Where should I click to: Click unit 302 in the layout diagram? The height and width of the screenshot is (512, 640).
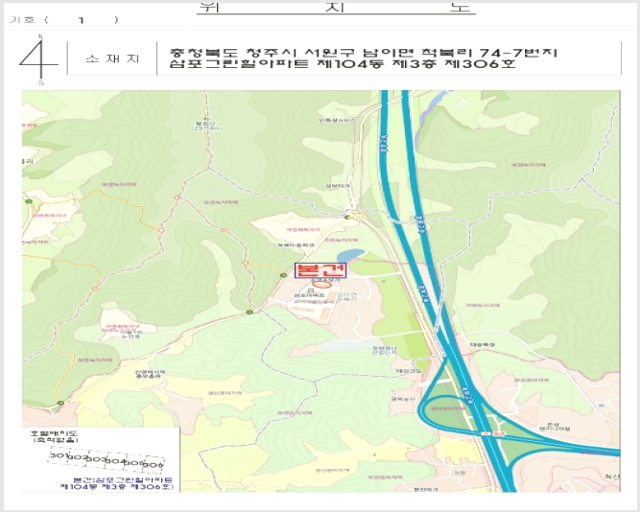78,457
